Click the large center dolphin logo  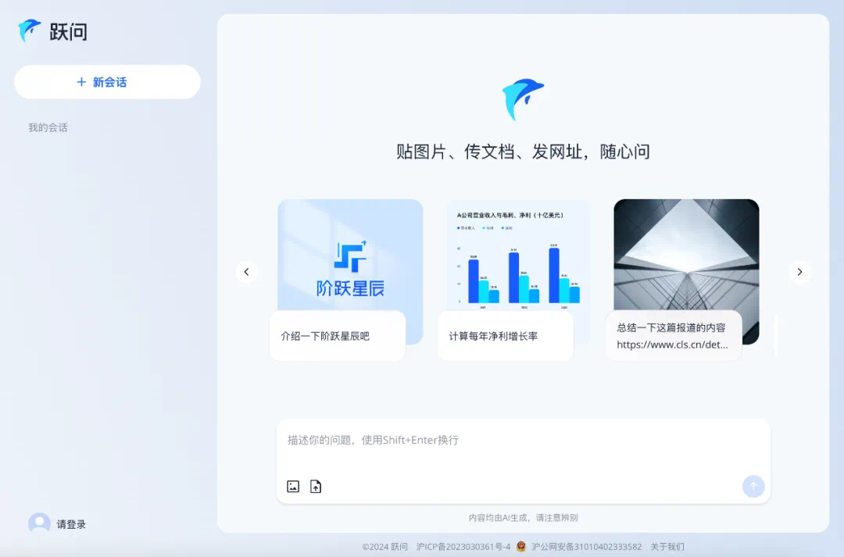(523, 99)
